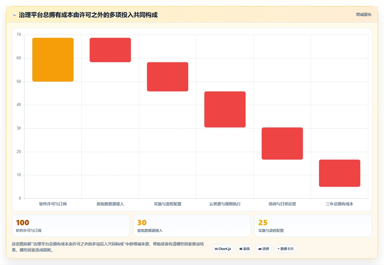This screenshot has width=384, height=265.
Task: Click the red 实施与流程配置 waterfall bar
Action: point(167,77)
